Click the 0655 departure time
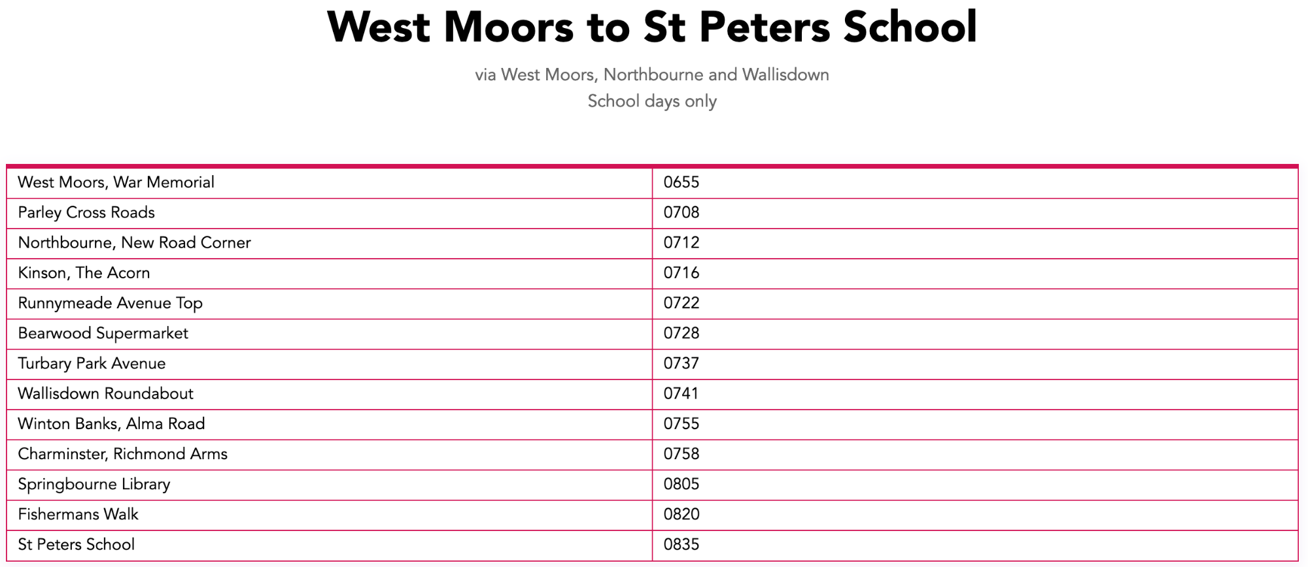The height and width of the screenshot is (567, 1308). point(681,182)
